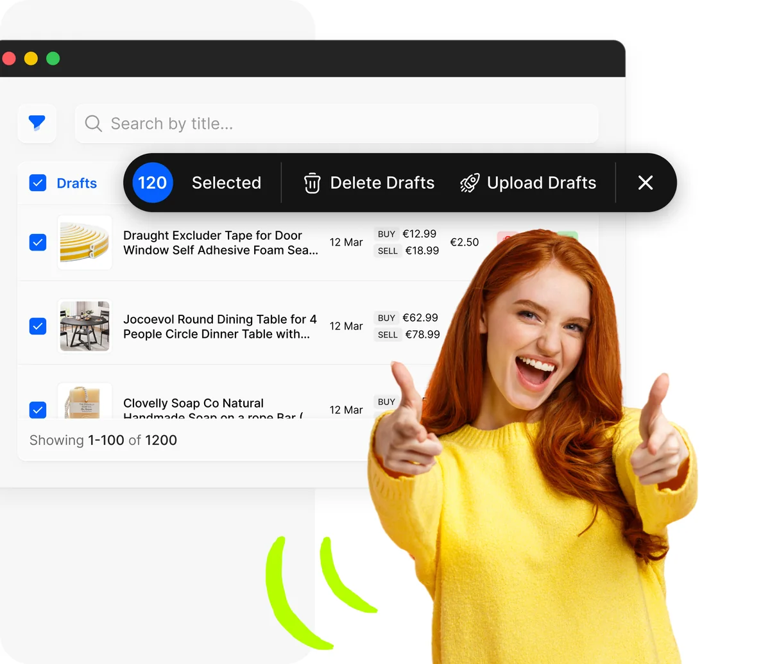Uncheck the Clovelly Soap Co checkbox

tap(38, 410)
